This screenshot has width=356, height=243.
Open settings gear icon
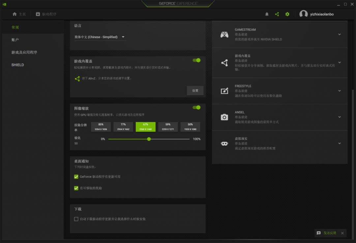click(x=287, y=14)
